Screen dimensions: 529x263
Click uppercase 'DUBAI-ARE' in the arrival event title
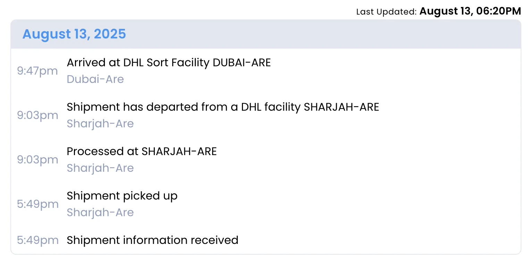point(242,63)
